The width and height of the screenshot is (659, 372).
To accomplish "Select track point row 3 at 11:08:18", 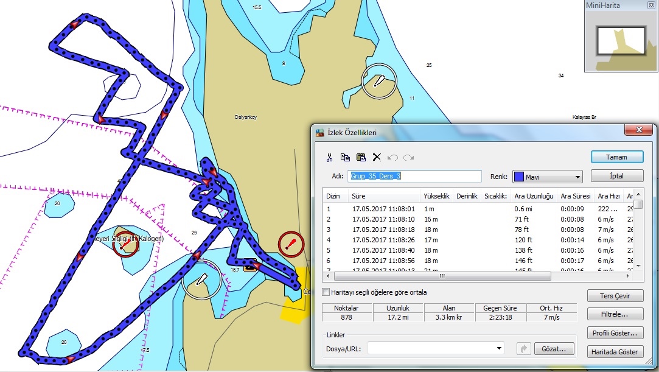I will (478, 230).
